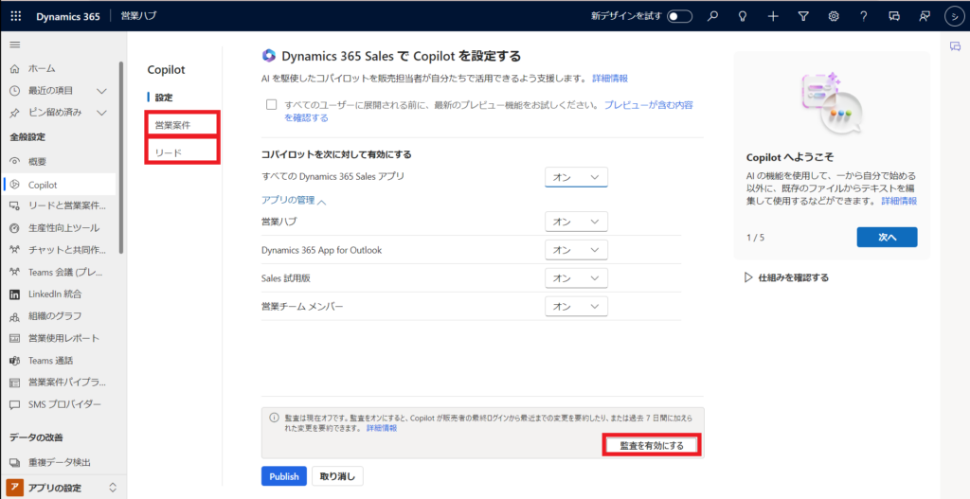Image resolution: width=970 pixels, height=499 pixels.
Task: Open 詳細情報 link in audit notice
Action: (x=382, y=428)
